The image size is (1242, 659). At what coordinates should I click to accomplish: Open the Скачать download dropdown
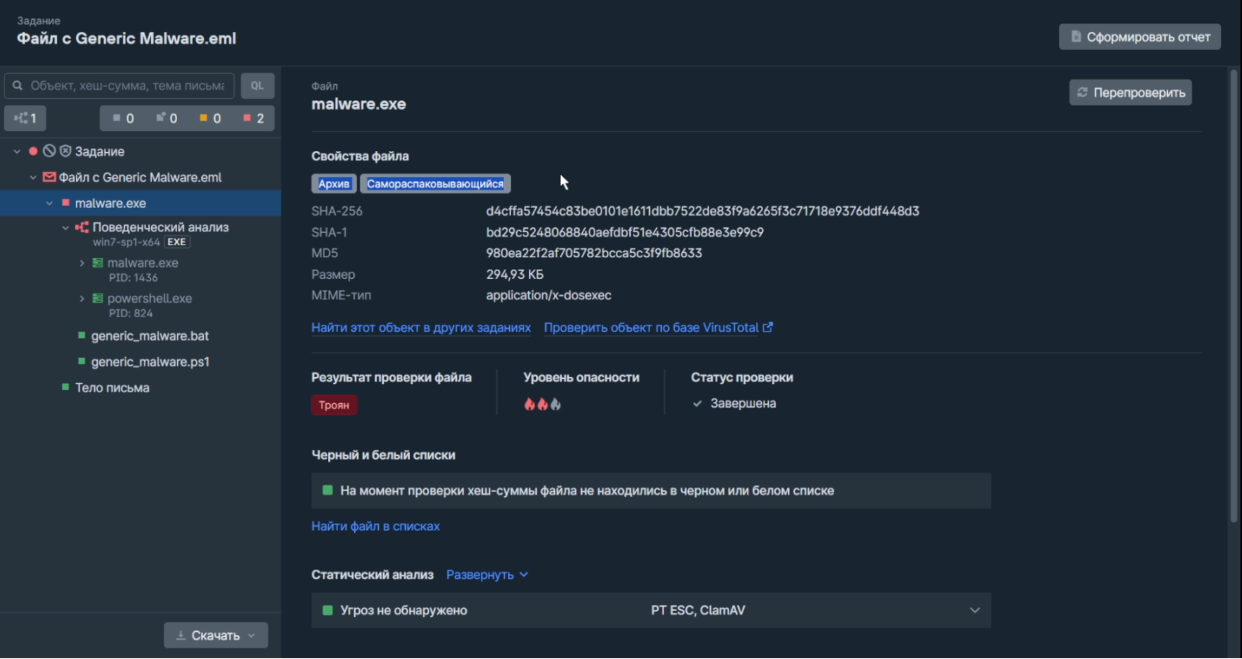point(216,635)
